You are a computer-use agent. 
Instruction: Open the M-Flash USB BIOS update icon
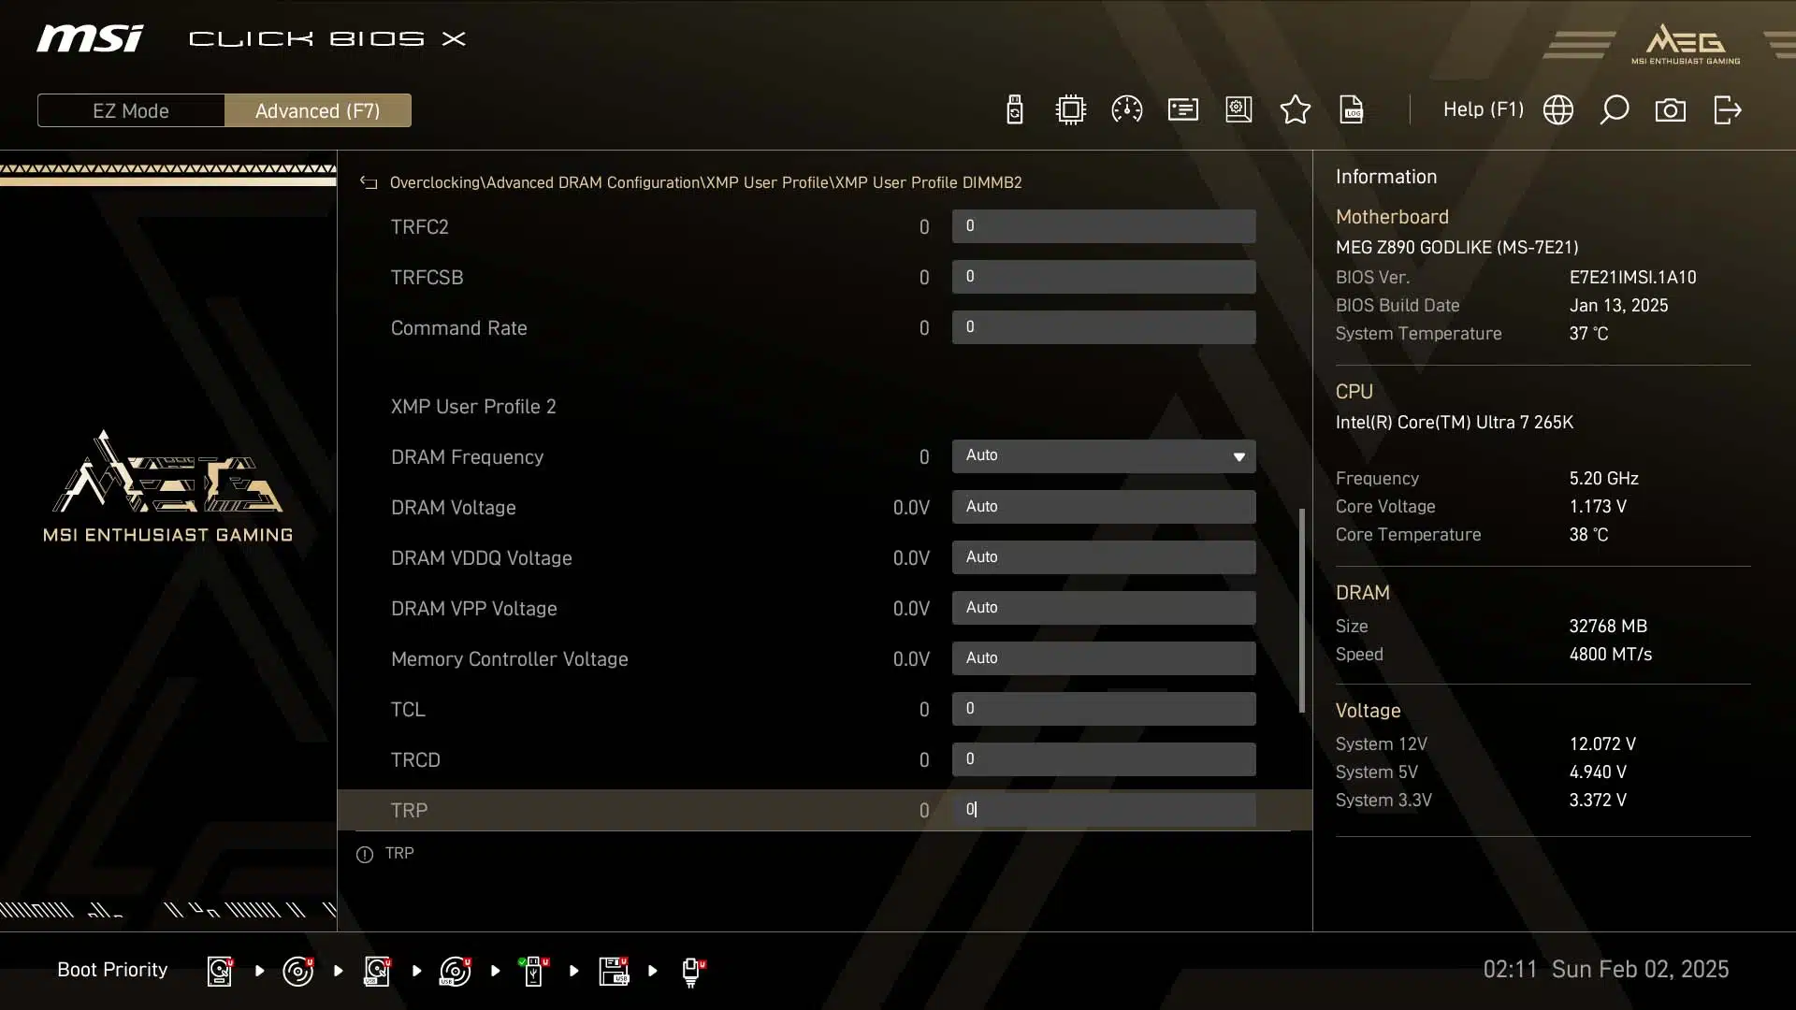click(1014, 110)
